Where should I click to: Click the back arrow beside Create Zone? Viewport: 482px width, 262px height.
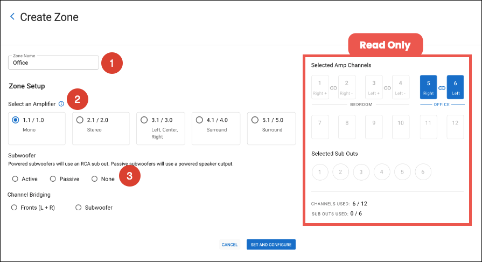coord(12,17)
